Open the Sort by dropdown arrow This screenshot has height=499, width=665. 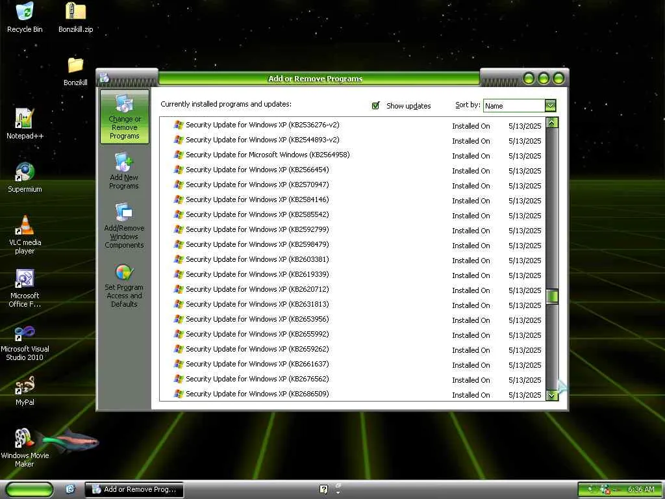click(550, 105)
